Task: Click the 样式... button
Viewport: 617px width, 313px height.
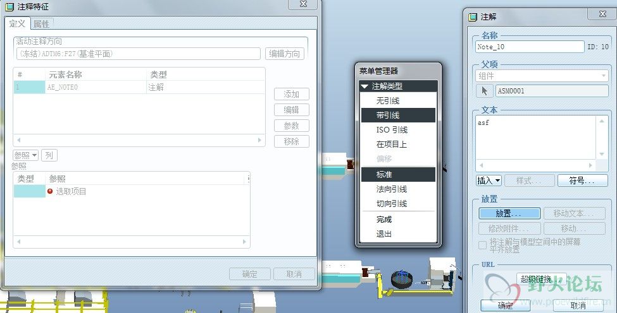Action: pos(529,180)
